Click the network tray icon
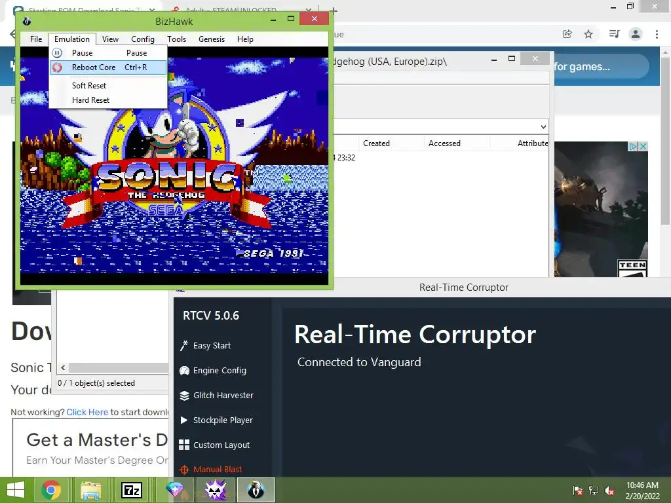 click(594, 490)
